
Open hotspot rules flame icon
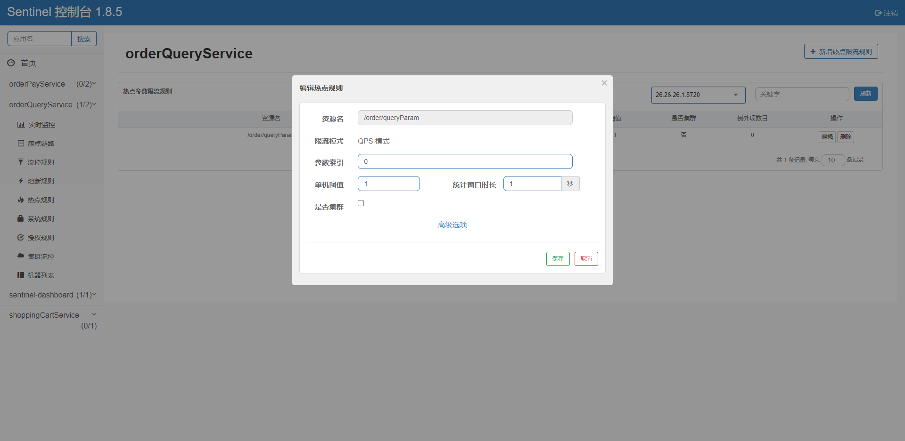tap(21, 200)
